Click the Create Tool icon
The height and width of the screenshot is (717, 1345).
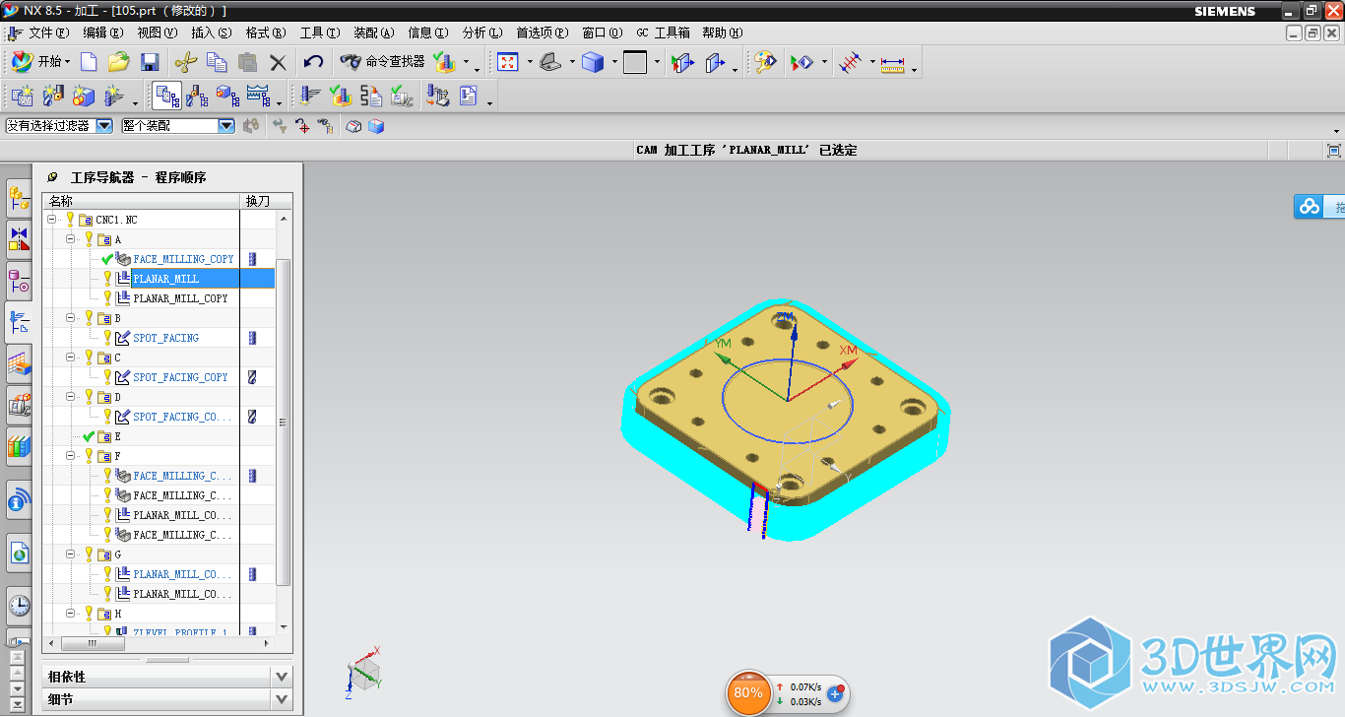click(x=52, y=96)
